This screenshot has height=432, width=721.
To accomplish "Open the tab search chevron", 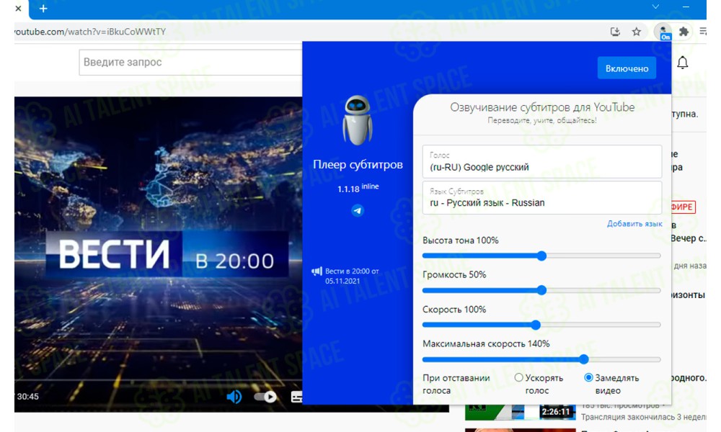I will click(655, 7).
